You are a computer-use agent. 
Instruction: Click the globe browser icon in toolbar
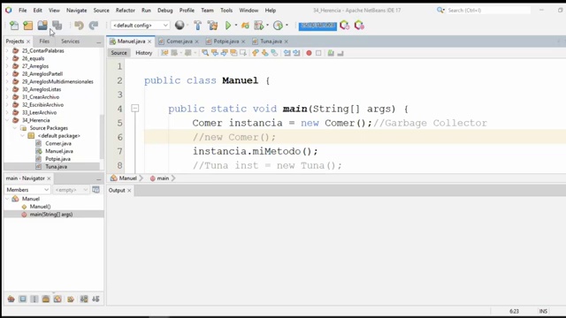click(180, 25)
